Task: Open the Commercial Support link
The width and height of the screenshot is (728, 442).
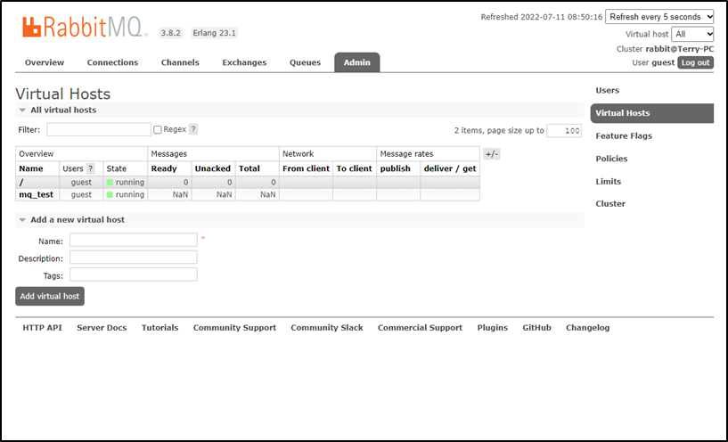Action: click(x=420, y=328)
